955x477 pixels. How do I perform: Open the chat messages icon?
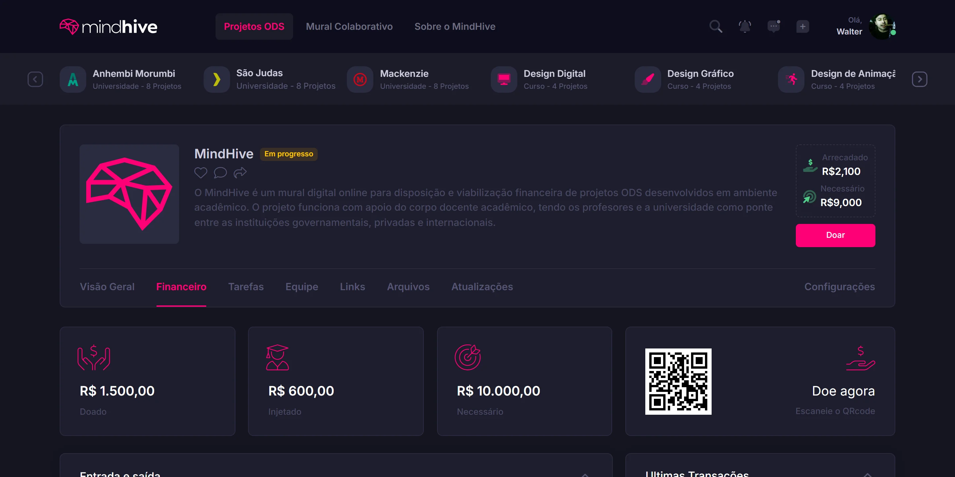click(773, 26)
